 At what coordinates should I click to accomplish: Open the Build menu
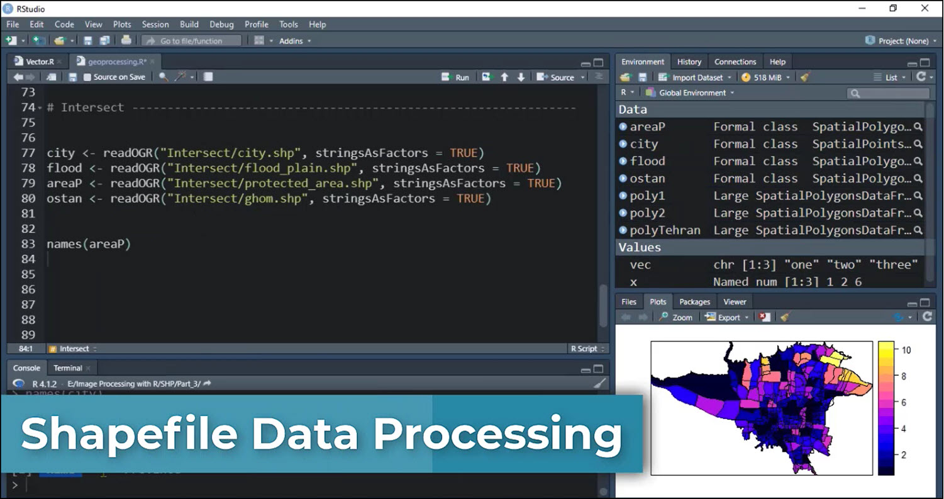tap(189, 24)
